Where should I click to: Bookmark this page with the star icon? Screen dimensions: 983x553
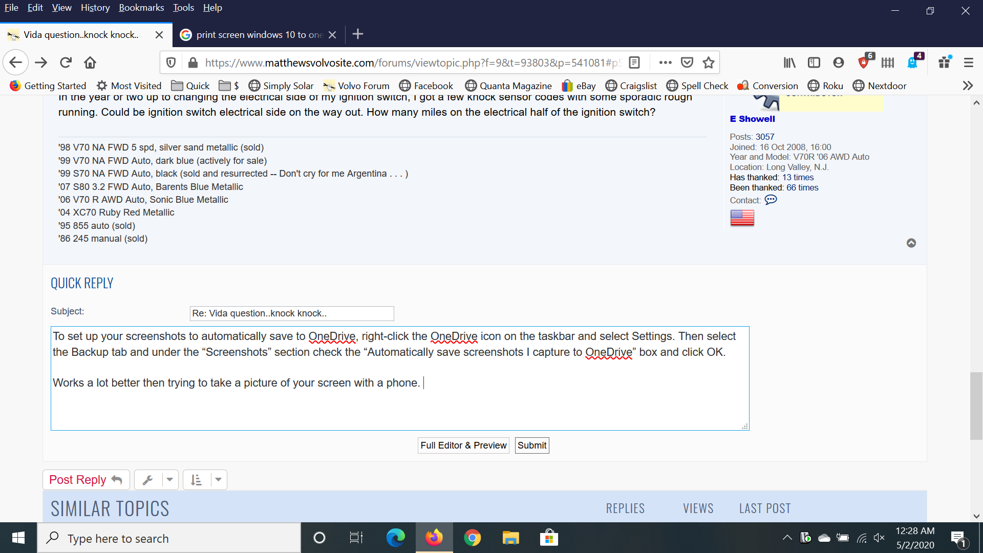(x=709, y=62)
